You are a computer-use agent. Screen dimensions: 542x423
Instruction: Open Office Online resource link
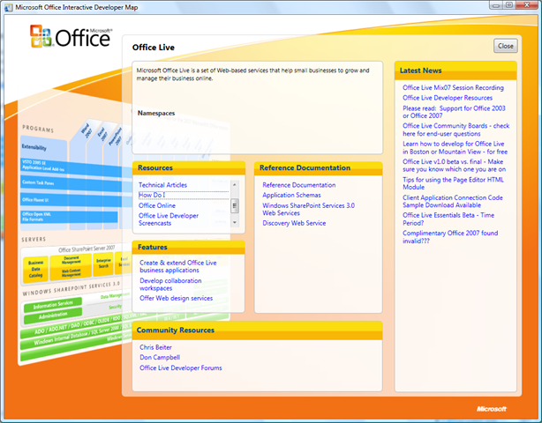[157, 205]
